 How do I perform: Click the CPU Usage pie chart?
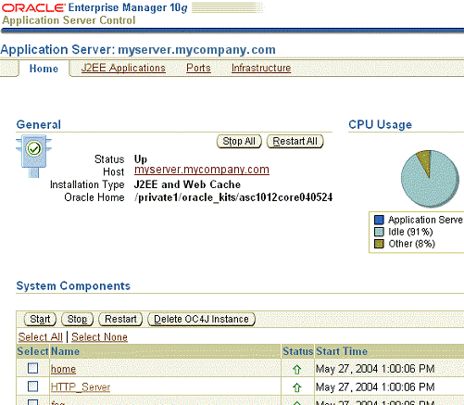point(430,179)
